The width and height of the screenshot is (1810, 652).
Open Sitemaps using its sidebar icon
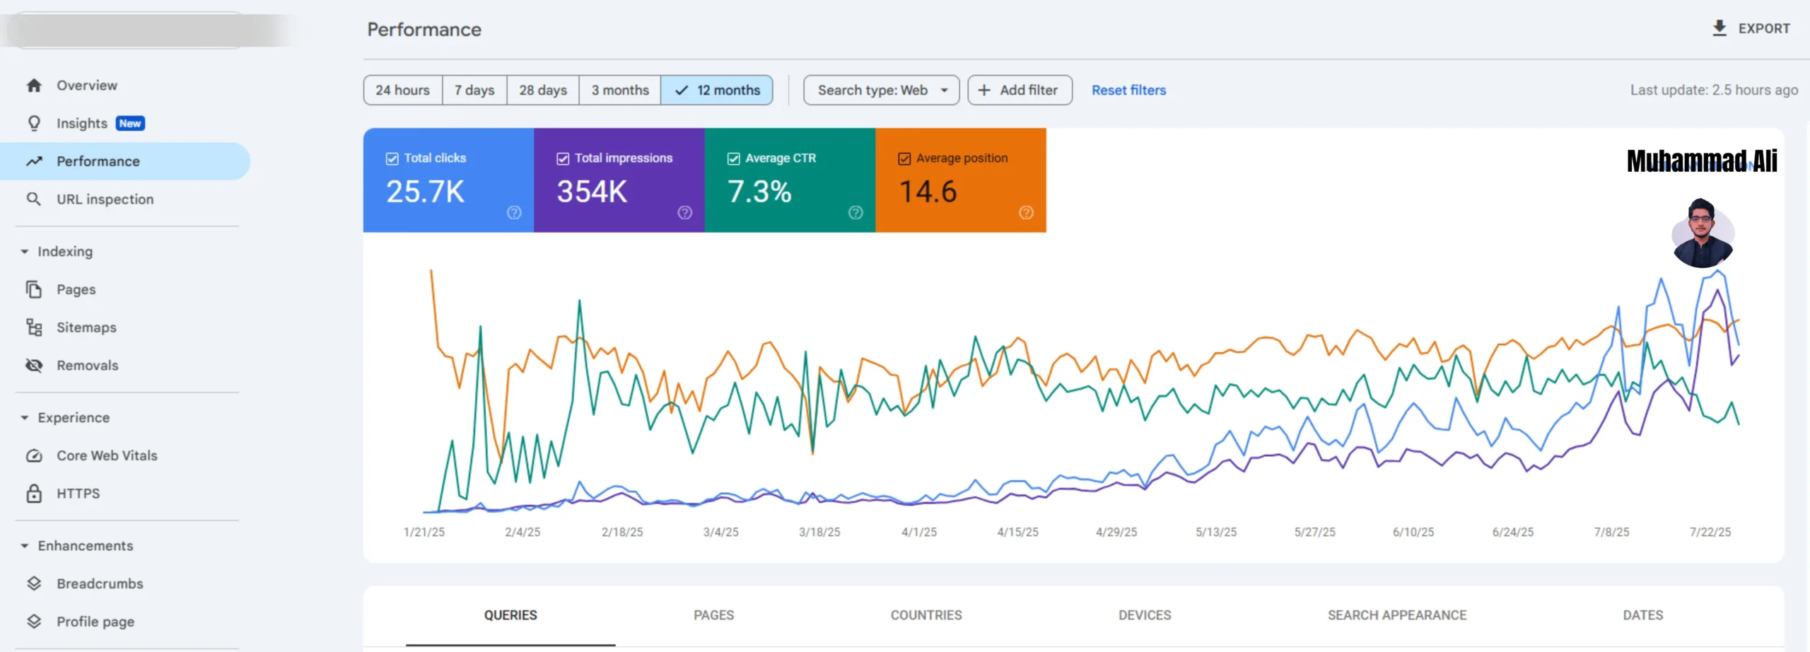(34, 327)
